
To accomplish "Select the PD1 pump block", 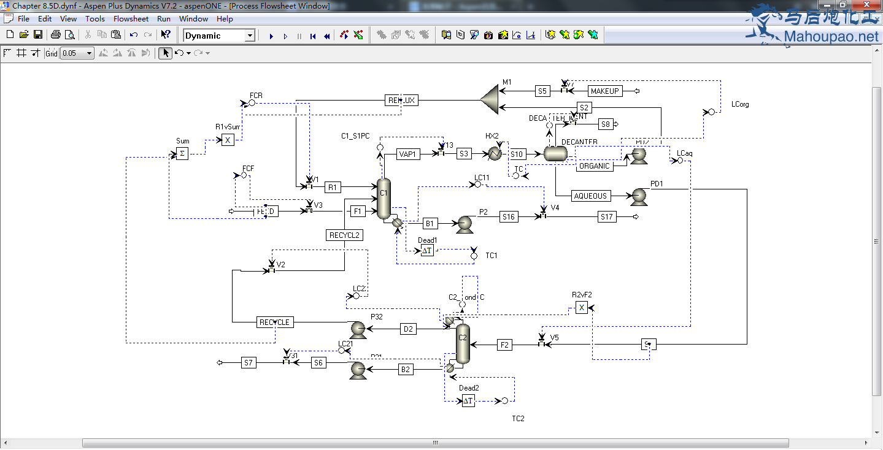I will (x=639, y=196).
